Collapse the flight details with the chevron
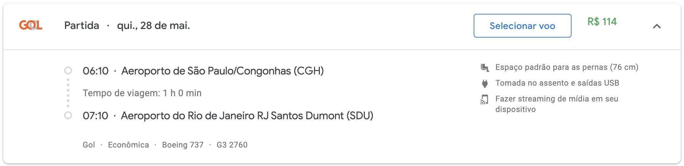 [x=657, y=26]
